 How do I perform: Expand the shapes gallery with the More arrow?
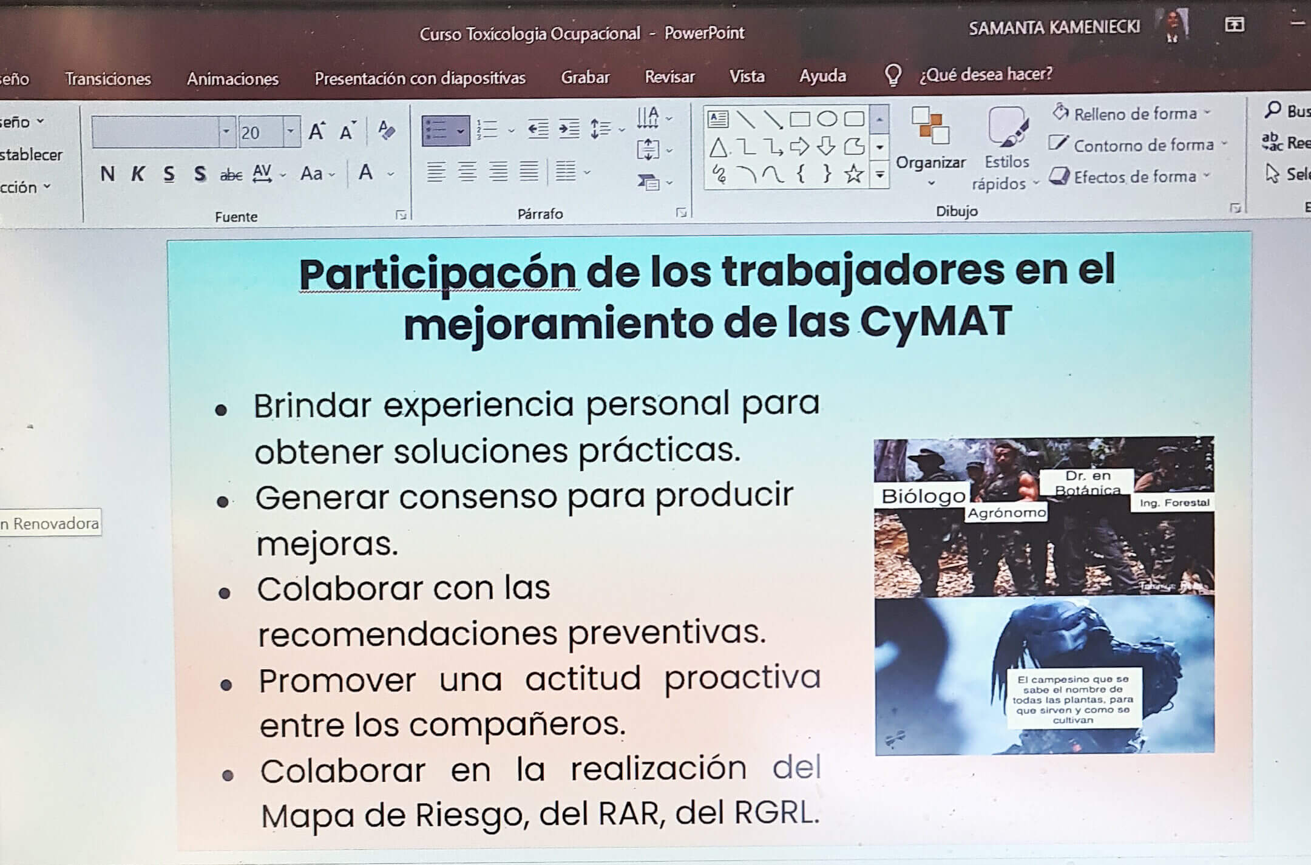pos(879,175)
